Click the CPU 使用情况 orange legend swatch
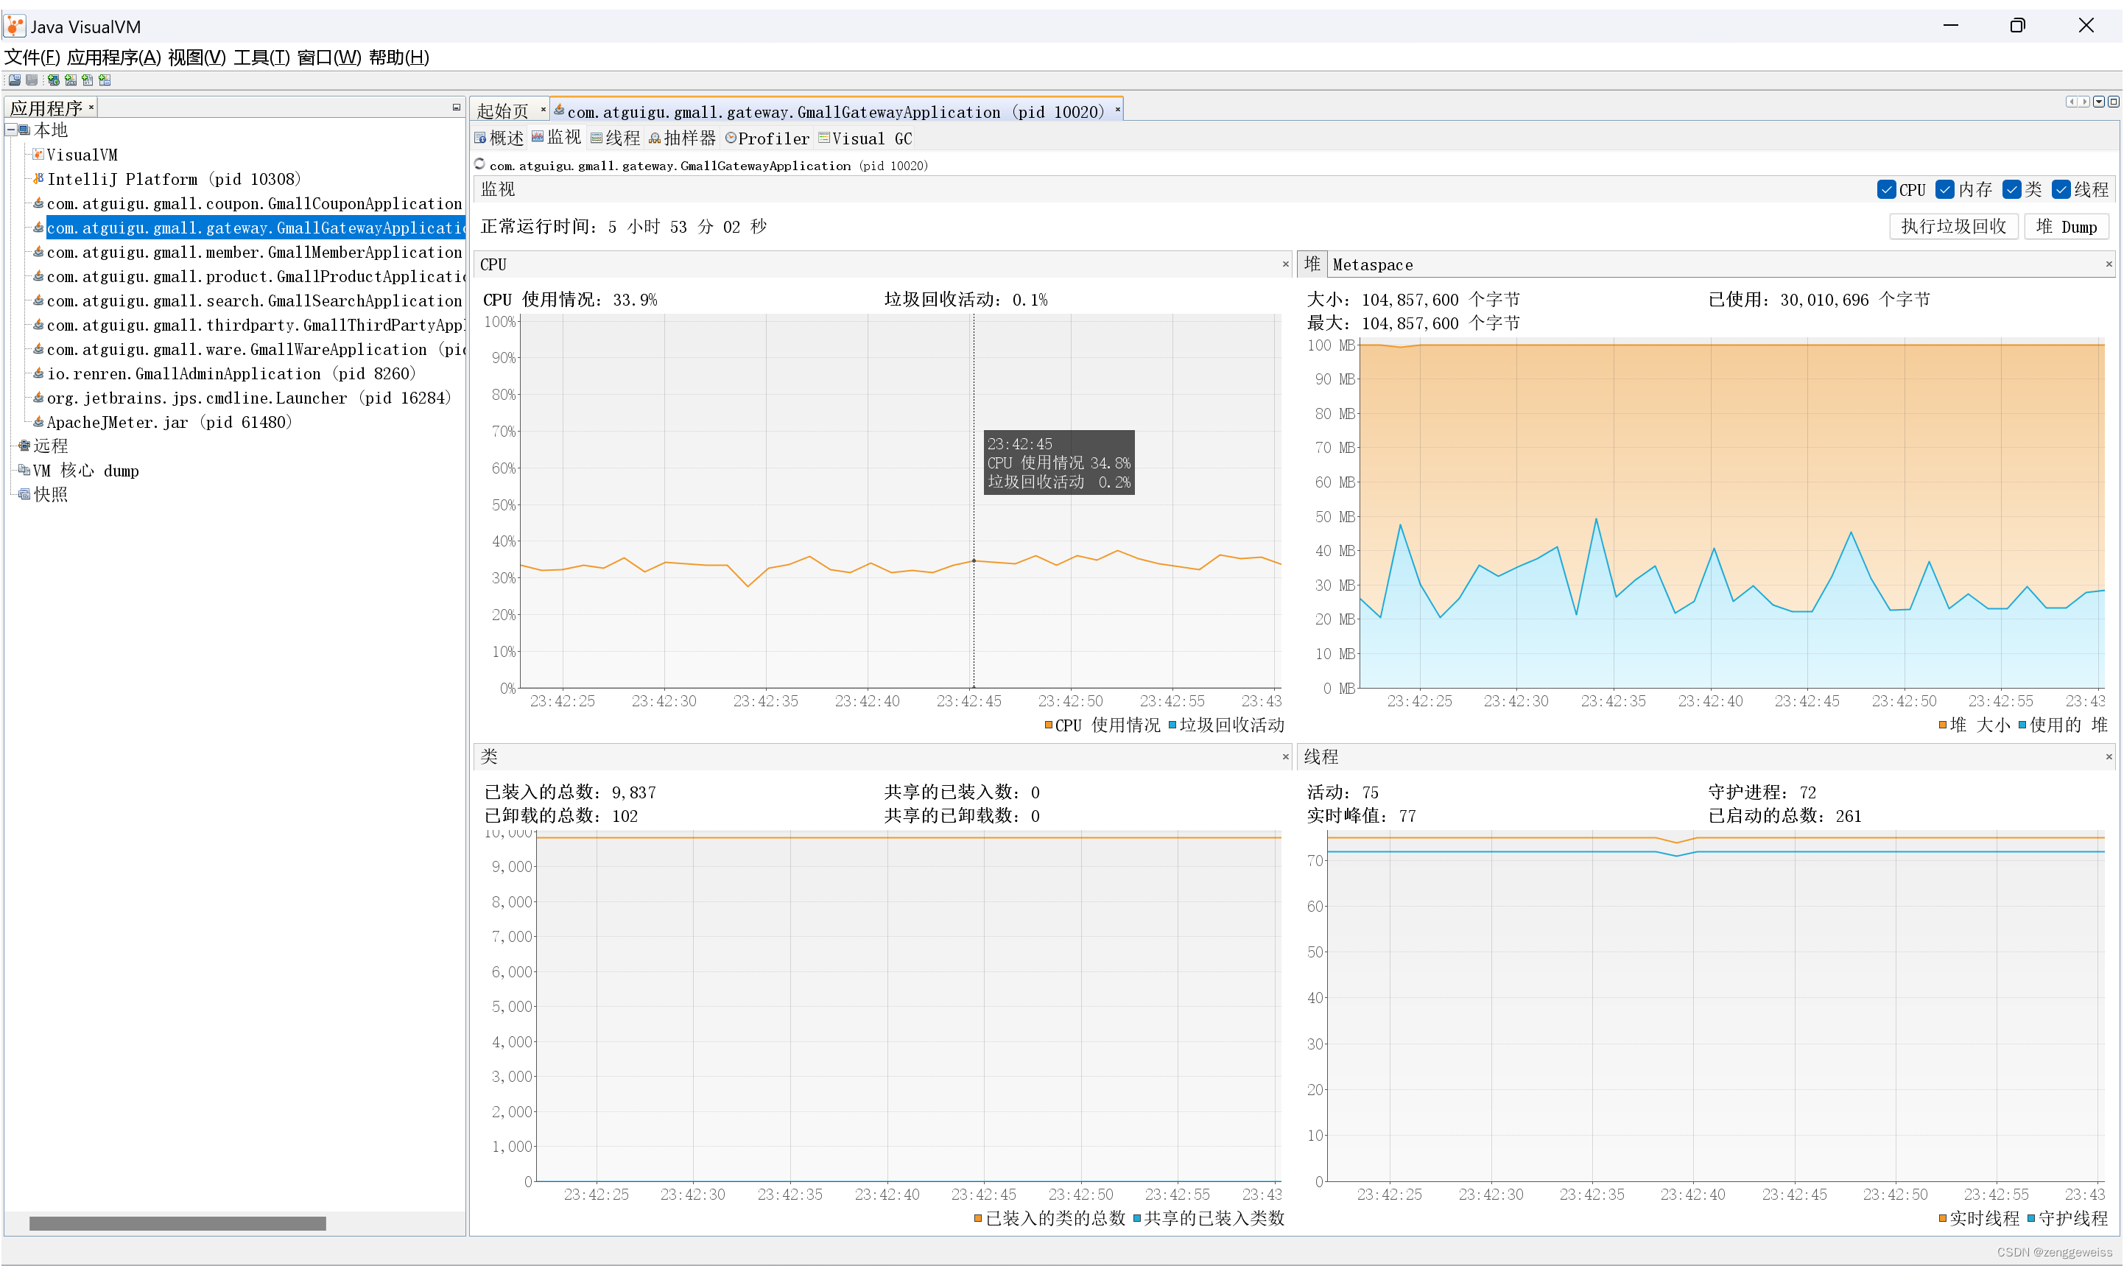 click(x=1048, y=725)
